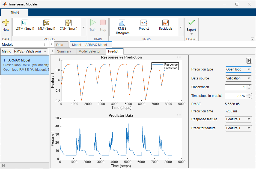The width and height of the screenshot is (256, 169).
Task: Decrease Time steps to predict stepper
Action: (249, 97)
